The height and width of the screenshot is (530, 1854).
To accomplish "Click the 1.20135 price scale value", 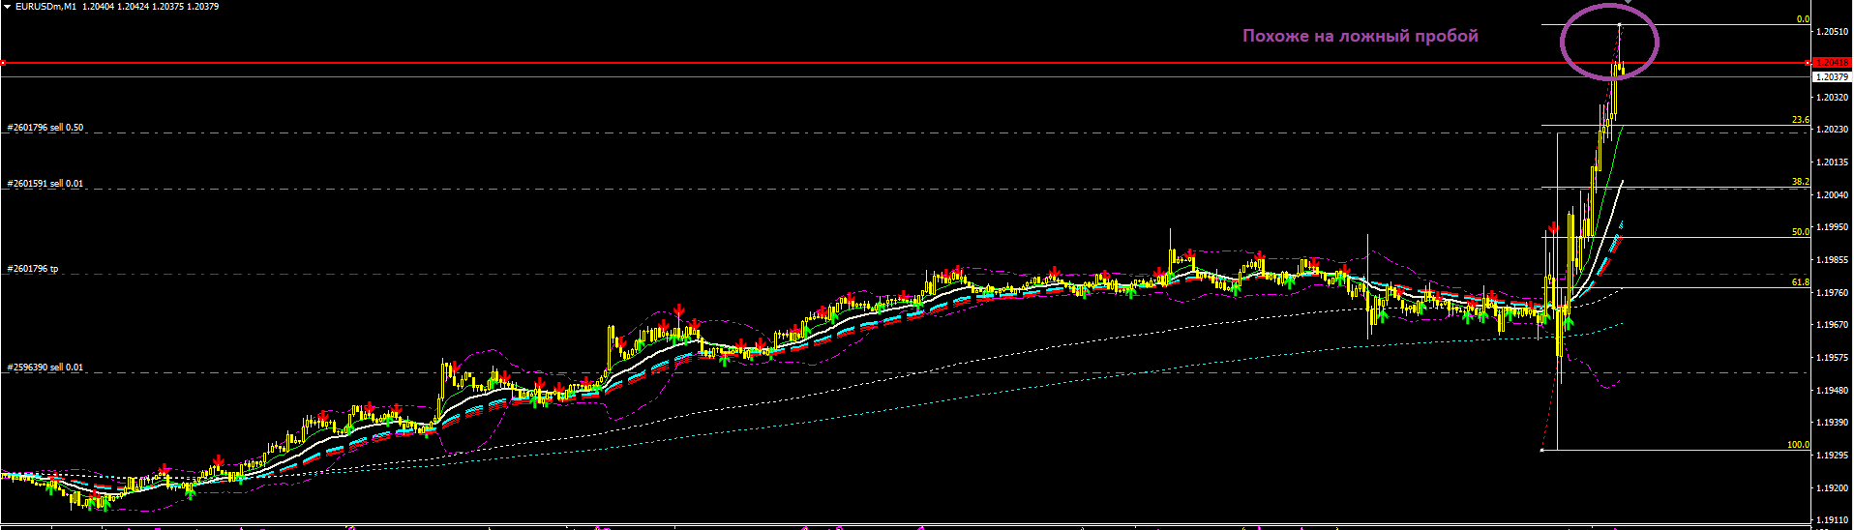I will [1833, 162].
